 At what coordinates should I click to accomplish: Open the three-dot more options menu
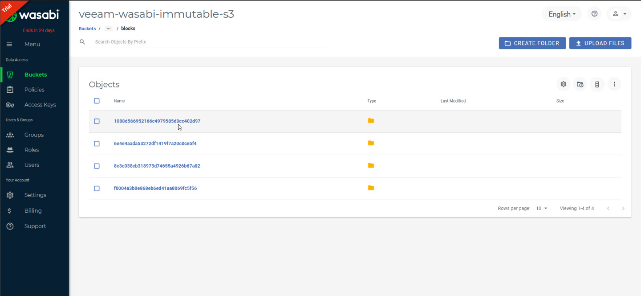(614, 84)
